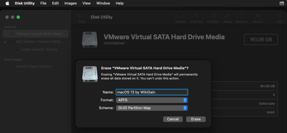Image resolution: width=287 pixels, height=133 pixels.
Task: Open the Help menu
Action: coord(119,3)
